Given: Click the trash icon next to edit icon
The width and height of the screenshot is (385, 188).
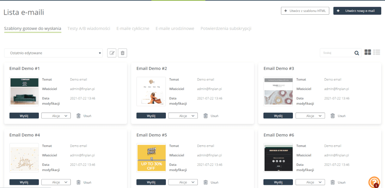Looking at the screenshot, I should tap(122, 53).
